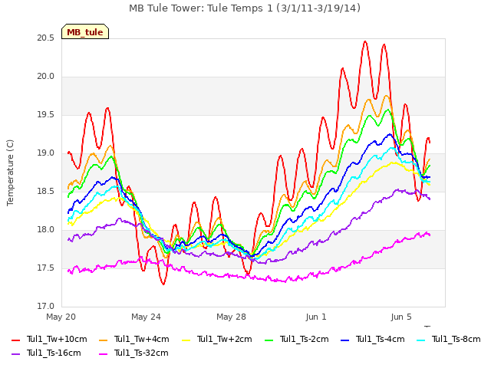Viewport: 491px width, 368px height.
Task: Click the Temperature (C) axis label
Action: pyautogui.click(x=10, y=172)
